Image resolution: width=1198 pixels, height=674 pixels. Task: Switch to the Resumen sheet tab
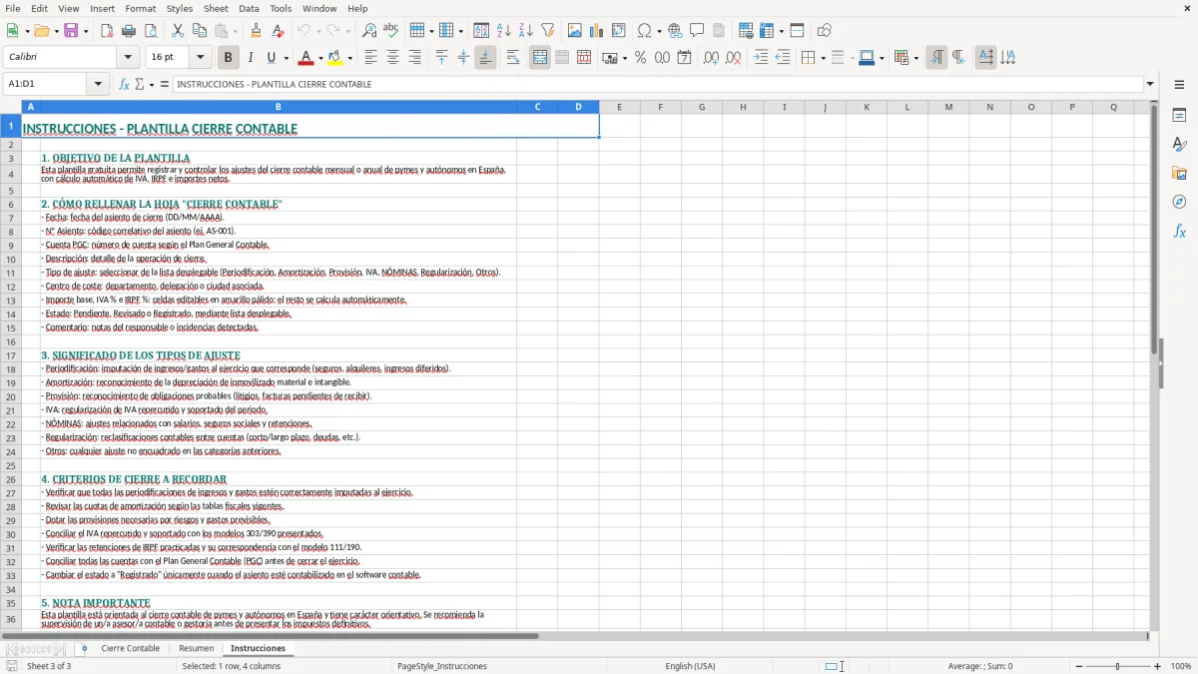point(197,648)
